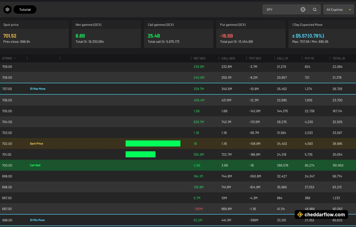Image resolution: width=356 pixels, height=227 pixels.
Task: Click the Put gamma -16.6B value
Action: click(x=227, y=36)
